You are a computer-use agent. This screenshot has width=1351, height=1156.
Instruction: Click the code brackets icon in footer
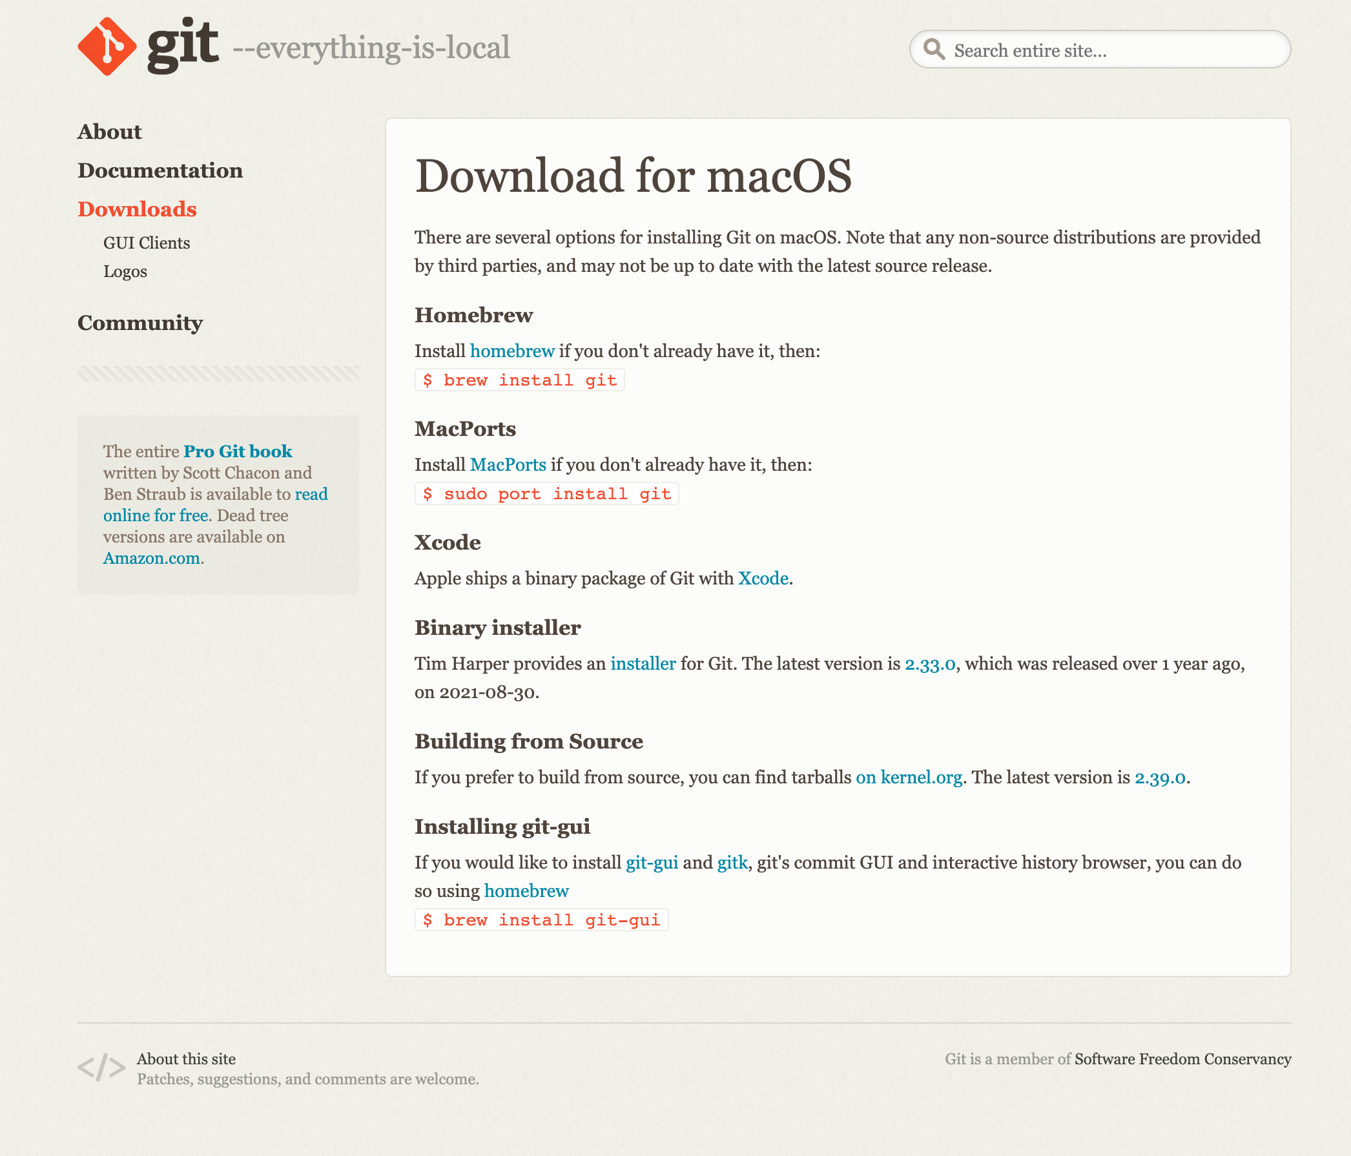click(x=101, y=1068)
